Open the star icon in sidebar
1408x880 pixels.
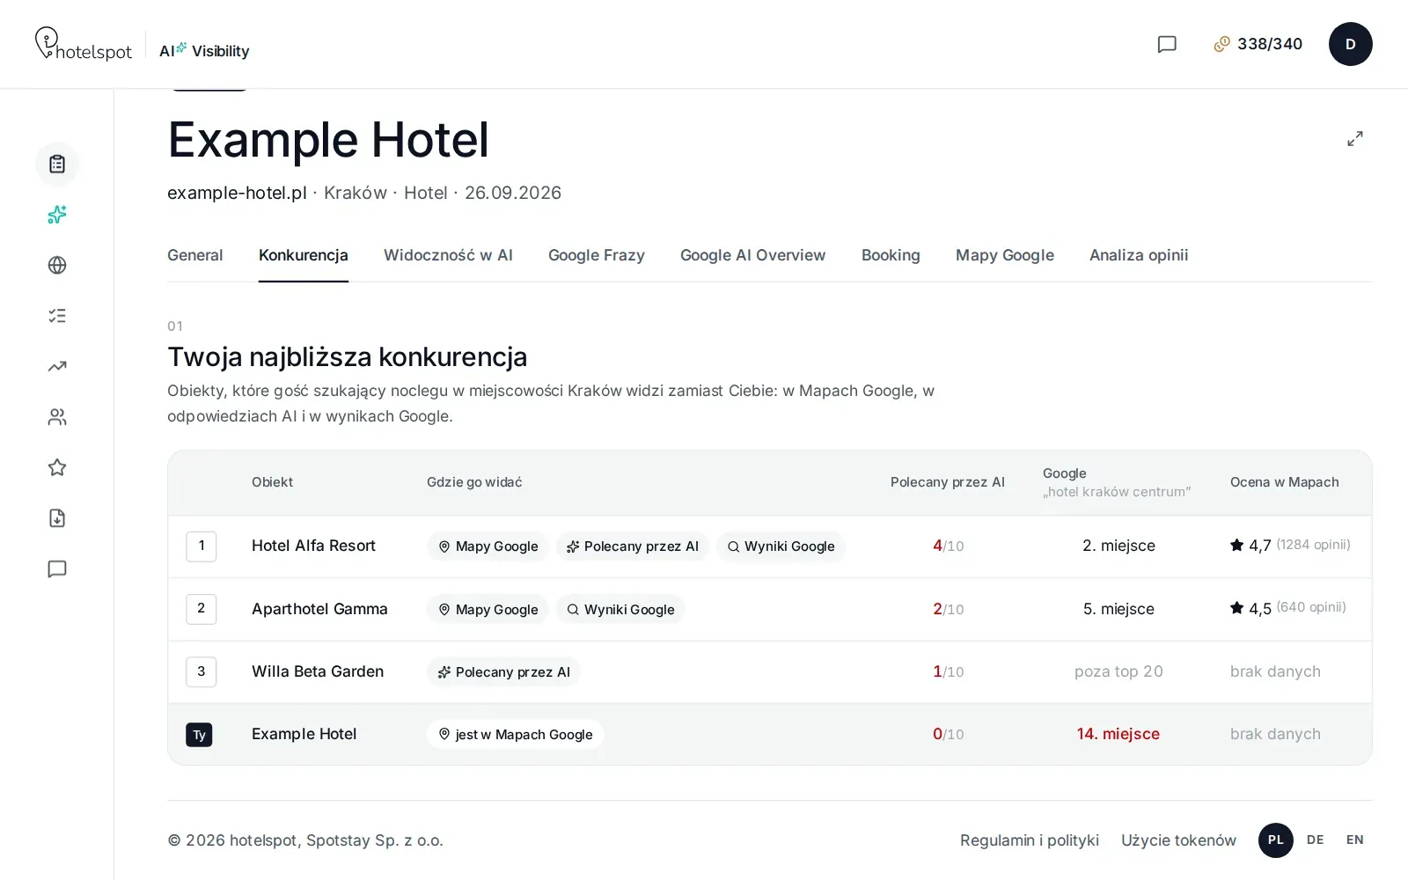[57, 467]
